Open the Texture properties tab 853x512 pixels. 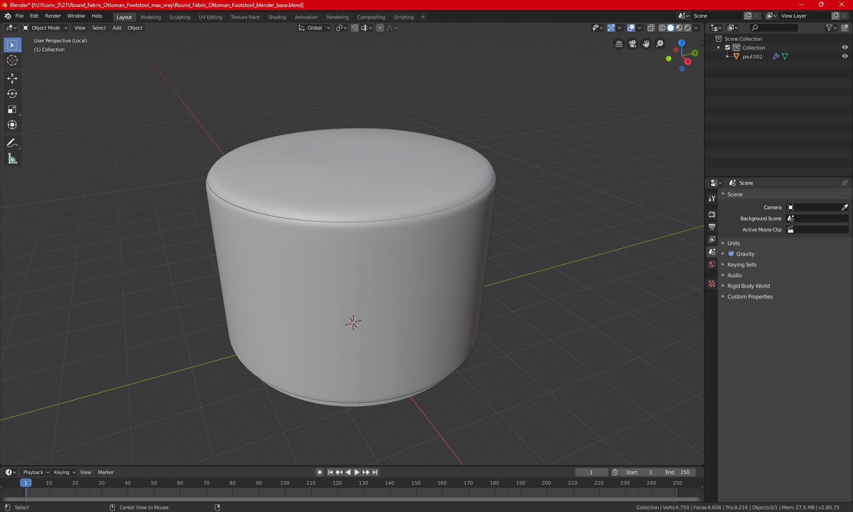pos(712,283)
